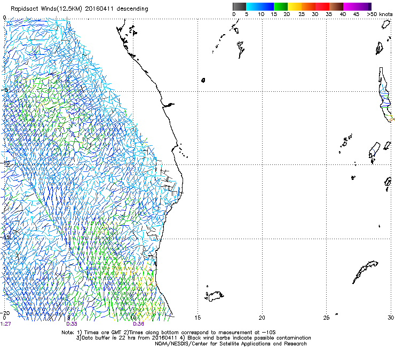Select the yellow 20-25 knots legend swatch
The height and width of the screenshot is (347, 395).
pos(295,6)
